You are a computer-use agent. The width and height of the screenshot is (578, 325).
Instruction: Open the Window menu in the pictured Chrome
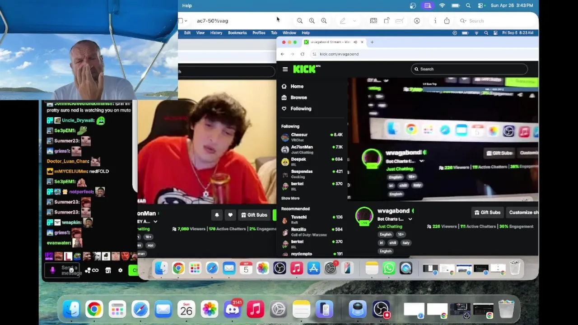pyautogui.click(x=289, y=33)
